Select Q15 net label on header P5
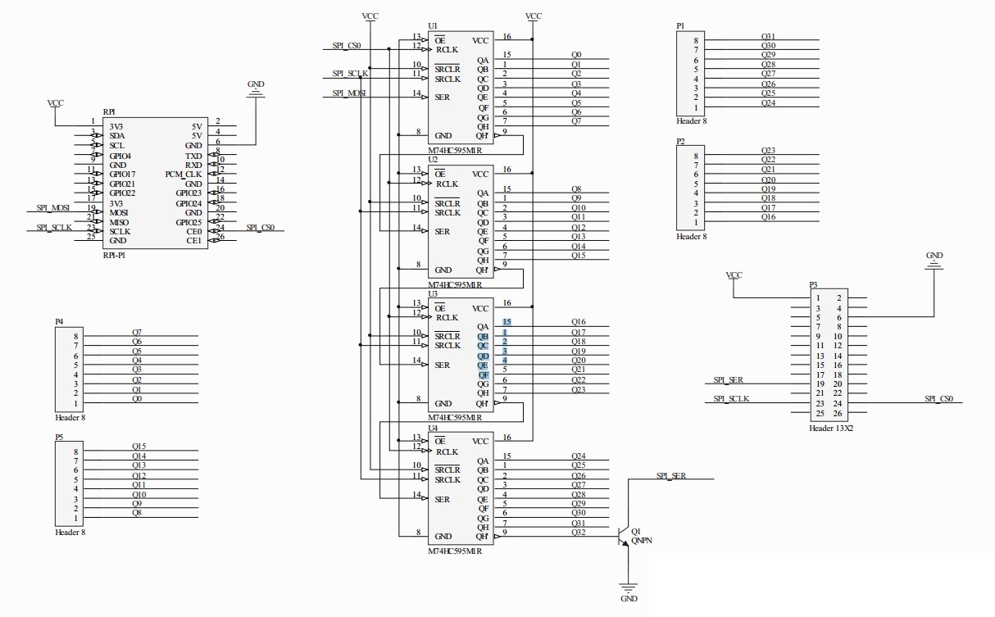The image size is (995, 617). point(139,447)
